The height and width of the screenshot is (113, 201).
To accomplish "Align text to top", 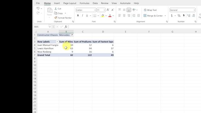I will click(120, 10).
